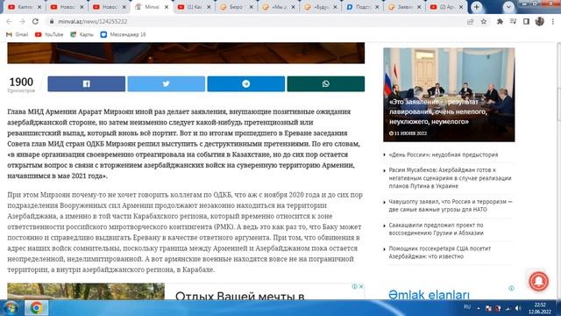Open featured article «Это заявление — результат лавирования»
This screenshot has width=561, height=316.
point(449,95)
